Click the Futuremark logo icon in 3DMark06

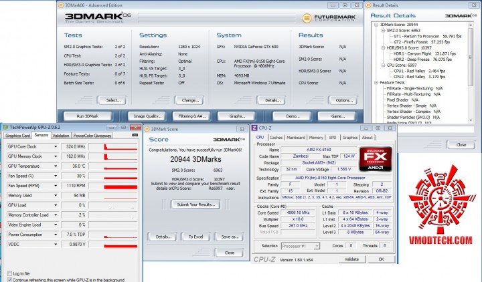coord(307,18)
